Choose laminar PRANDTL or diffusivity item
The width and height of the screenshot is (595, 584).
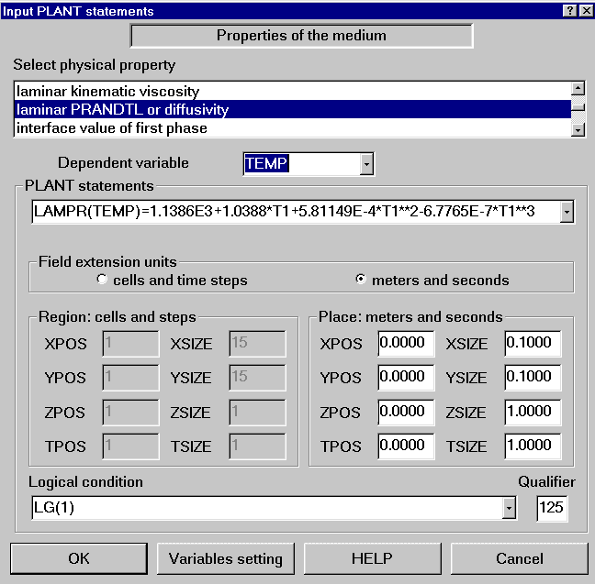coord(122,110)
